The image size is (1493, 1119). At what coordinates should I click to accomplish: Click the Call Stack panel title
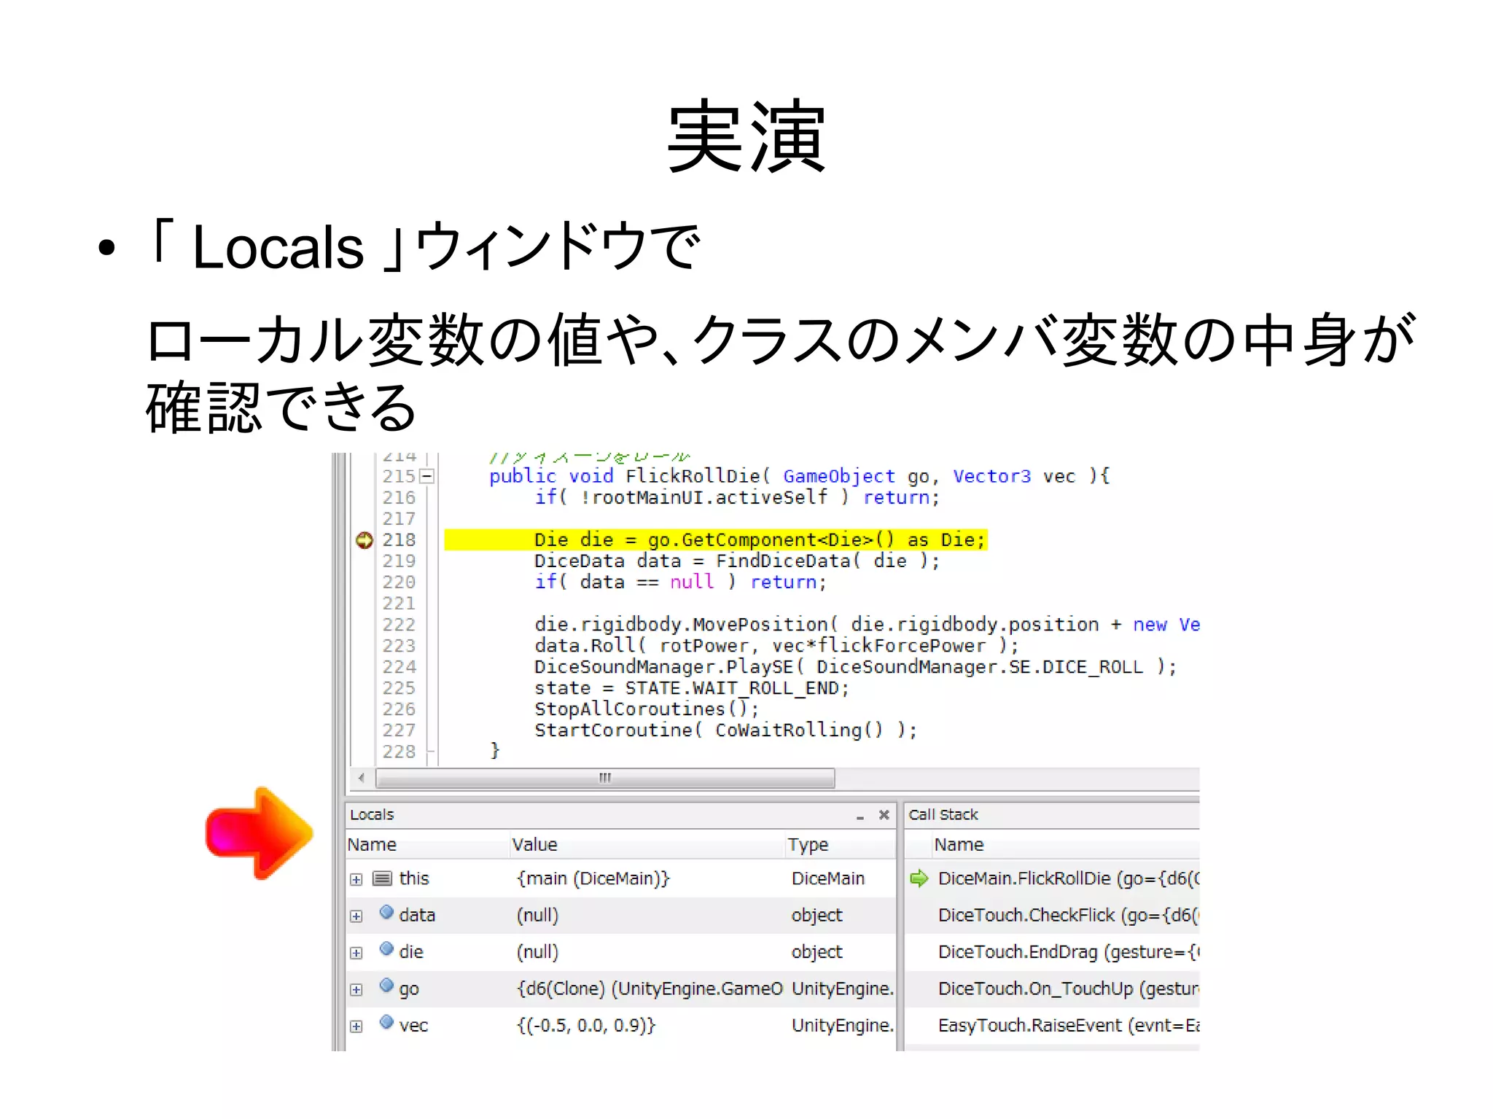click(x=943, y=814)
